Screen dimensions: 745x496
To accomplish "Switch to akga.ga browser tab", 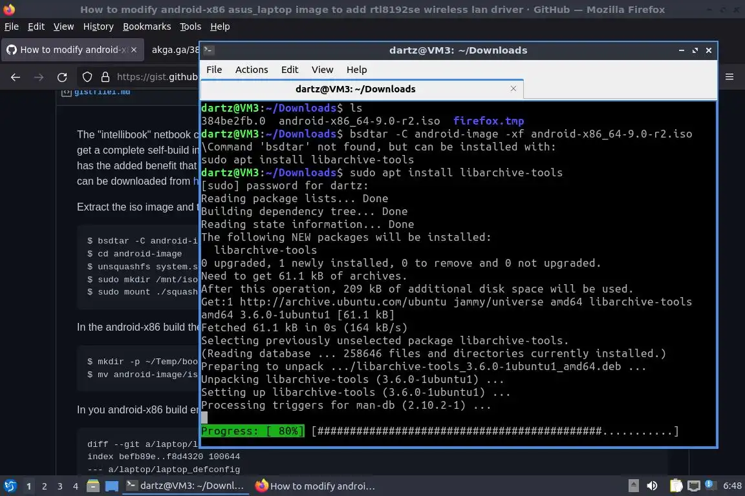I will click(x=174, y=50).
